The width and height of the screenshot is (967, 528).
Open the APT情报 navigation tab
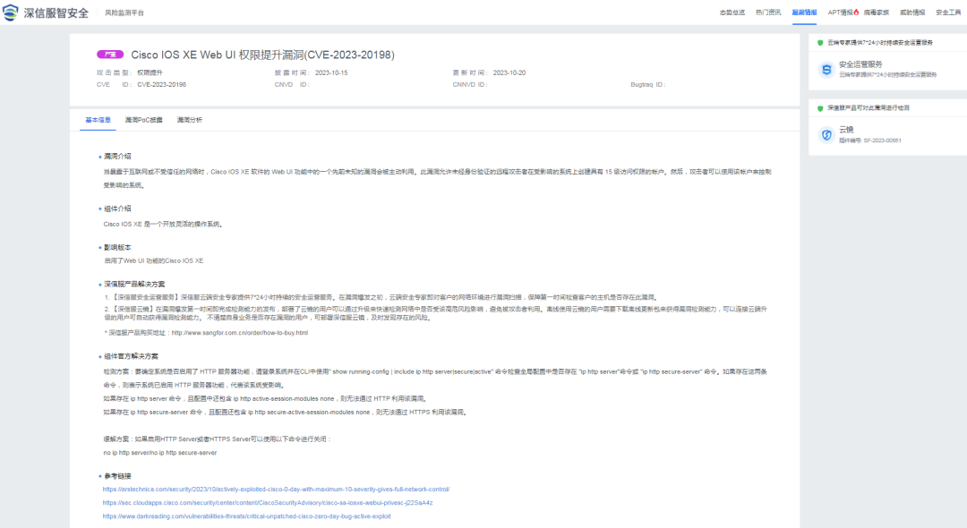point(840,13)
